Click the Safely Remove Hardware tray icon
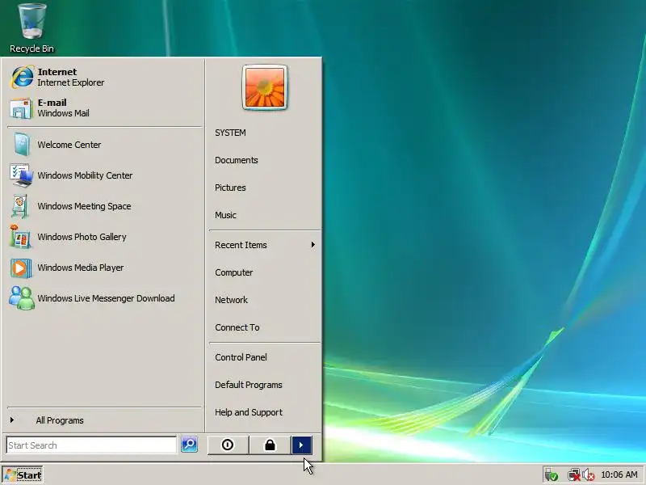This screenshot has width=646, height=485. [551, 475]
